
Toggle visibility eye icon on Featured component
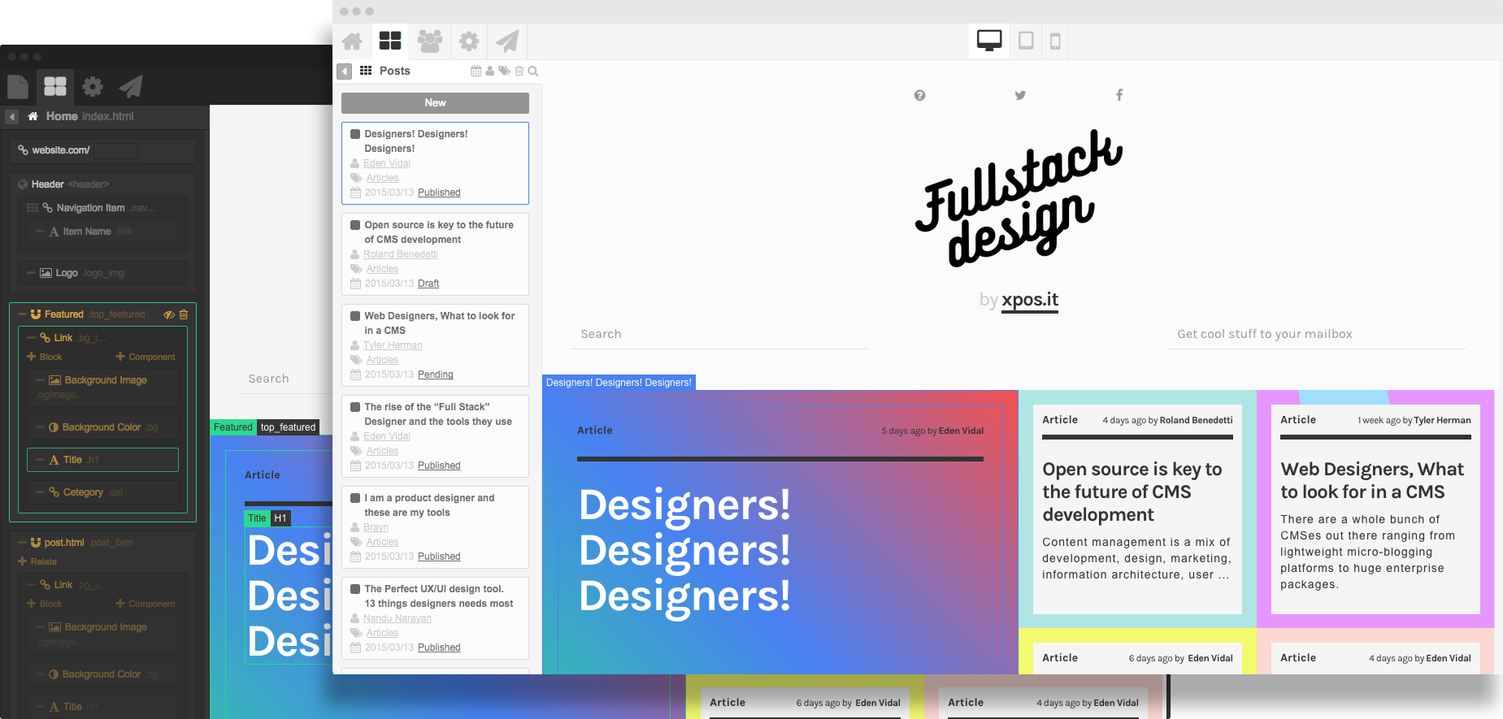(x=169, y=314)
